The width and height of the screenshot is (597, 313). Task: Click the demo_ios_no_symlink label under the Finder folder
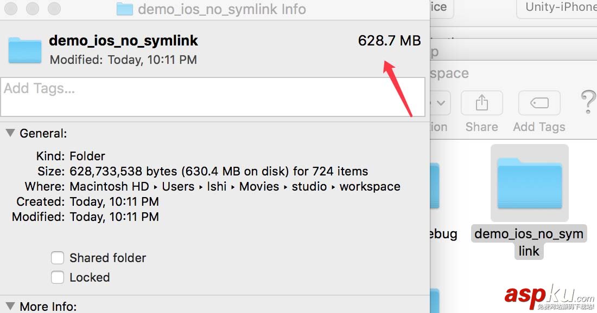point(529,242)
